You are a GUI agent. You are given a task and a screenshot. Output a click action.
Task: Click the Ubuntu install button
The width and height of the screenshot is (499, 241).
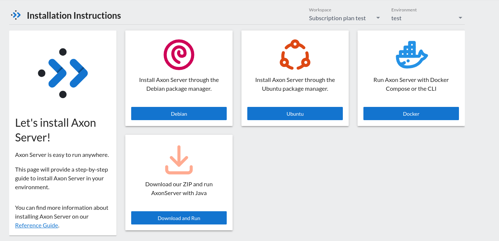click(295, 114)
